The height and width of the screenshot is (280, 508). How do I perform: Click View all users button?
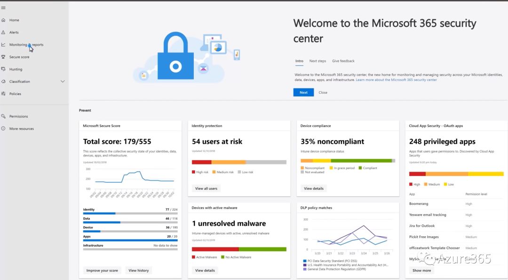pyautogui.click(x=206, y=188)
